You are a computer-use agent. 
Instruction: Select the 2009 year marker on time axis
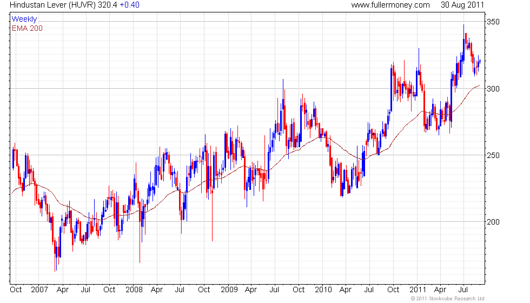click(229, 290)
